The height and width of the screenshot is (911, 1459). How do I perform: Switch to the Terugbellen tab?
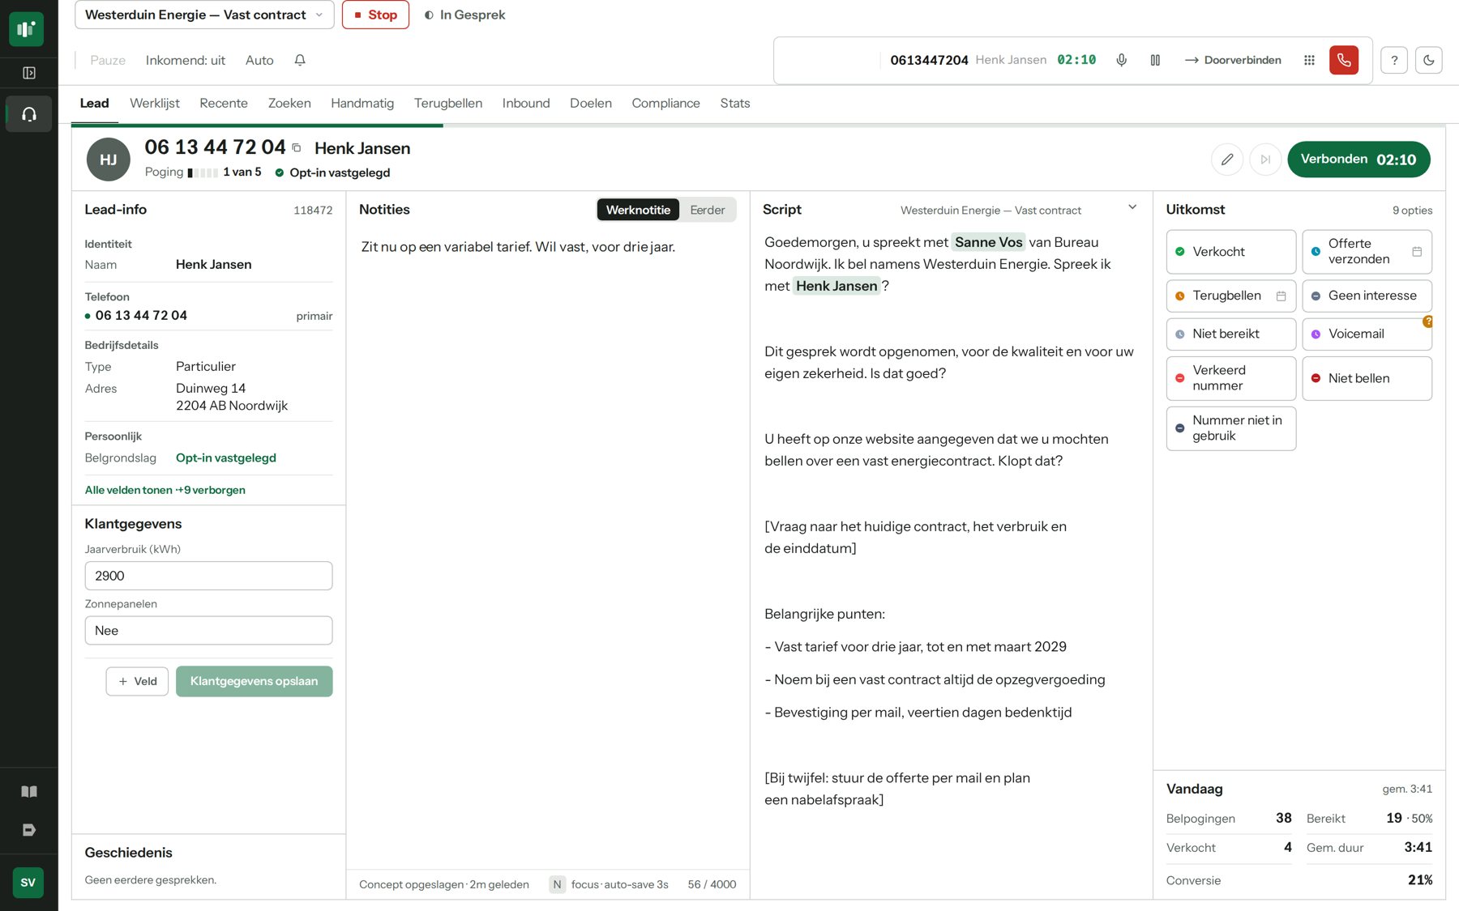coord(448,103)
